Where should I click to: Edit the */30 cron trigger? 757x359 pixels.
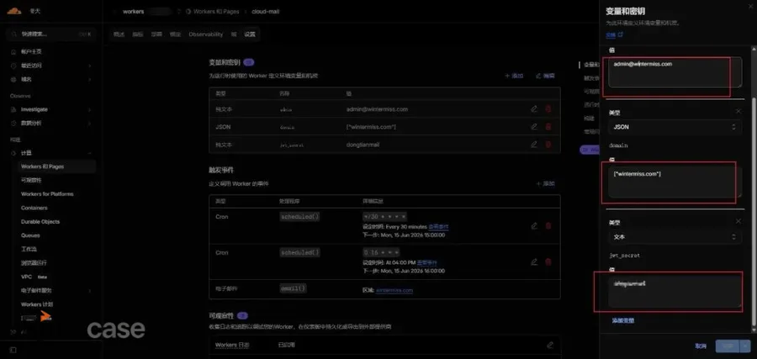(x=534, y=225)
